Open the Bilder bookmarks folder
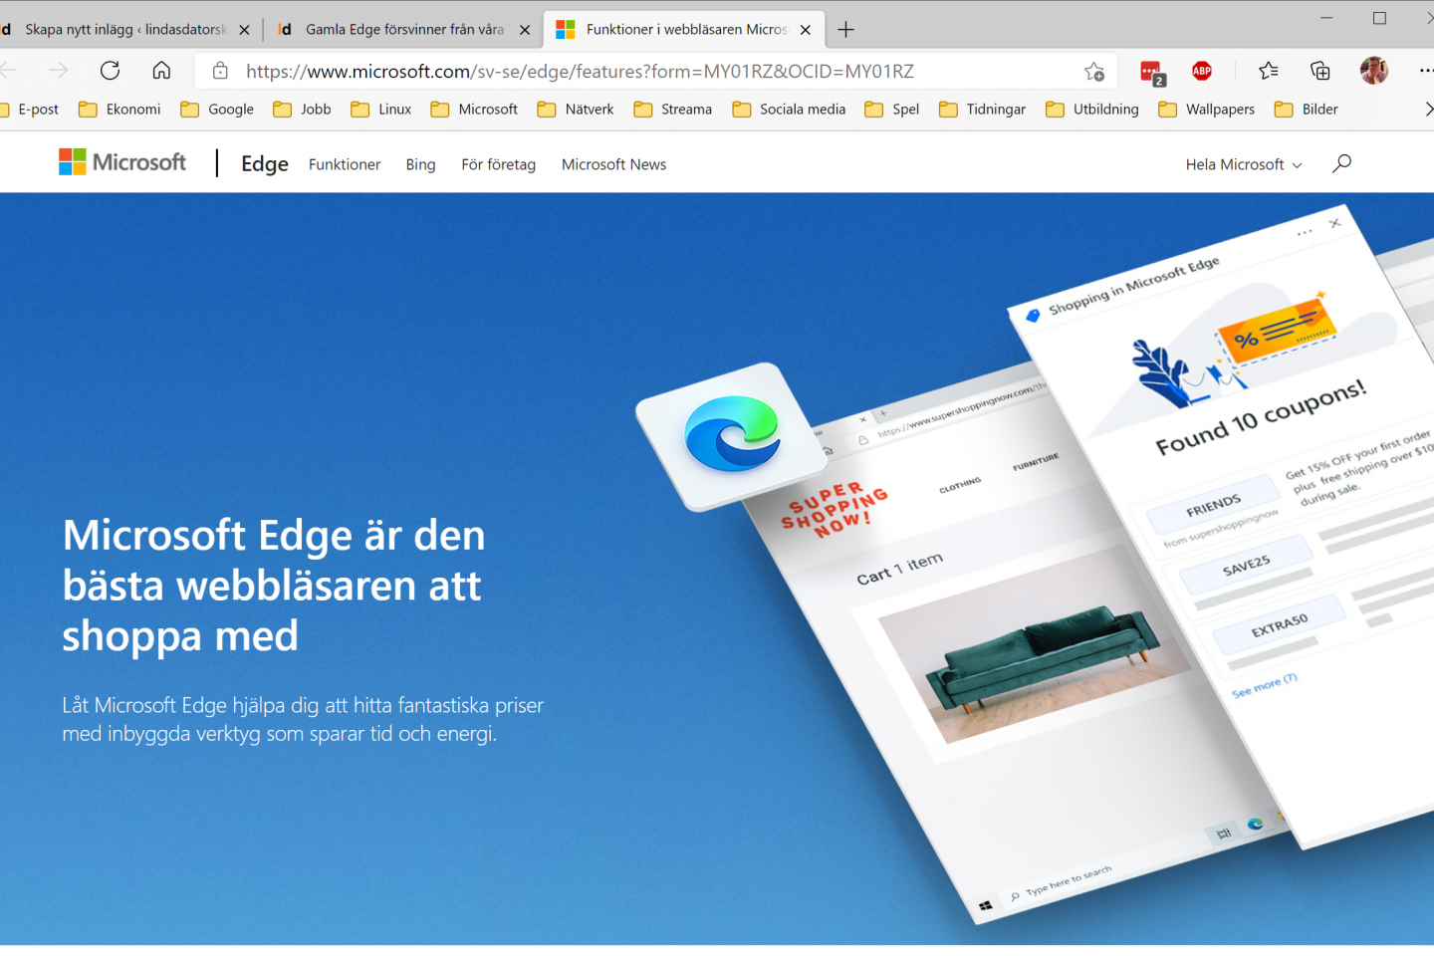Image resolution: width=1434 pixels, height=956 pixels. click(1306, 110)
